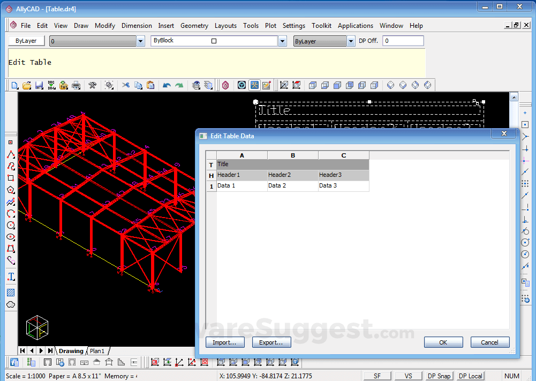Viewport: 536px width, 381px height.
Task: Undo the last action
Action: pyautogui.click(x=167, y=85)
